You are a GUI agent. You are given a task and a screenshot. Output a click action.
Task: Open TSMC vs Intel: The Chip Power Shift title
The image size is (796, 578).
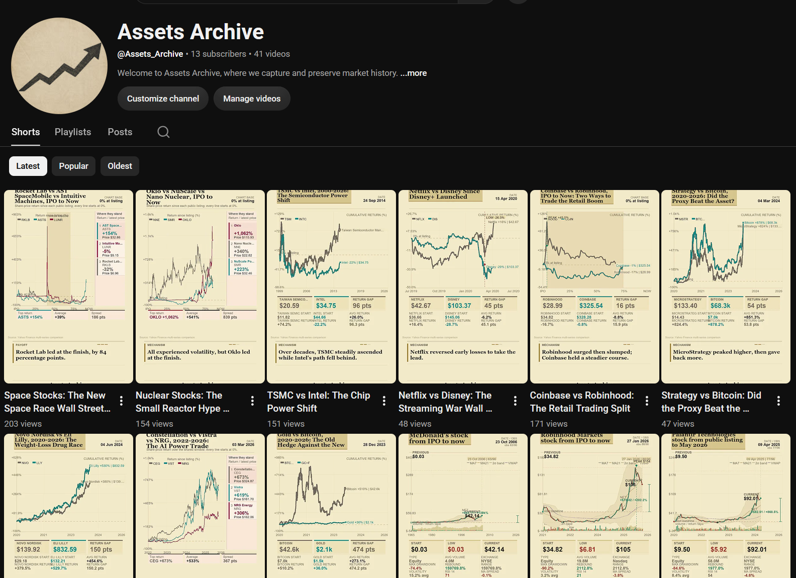[x=319, y=402]
